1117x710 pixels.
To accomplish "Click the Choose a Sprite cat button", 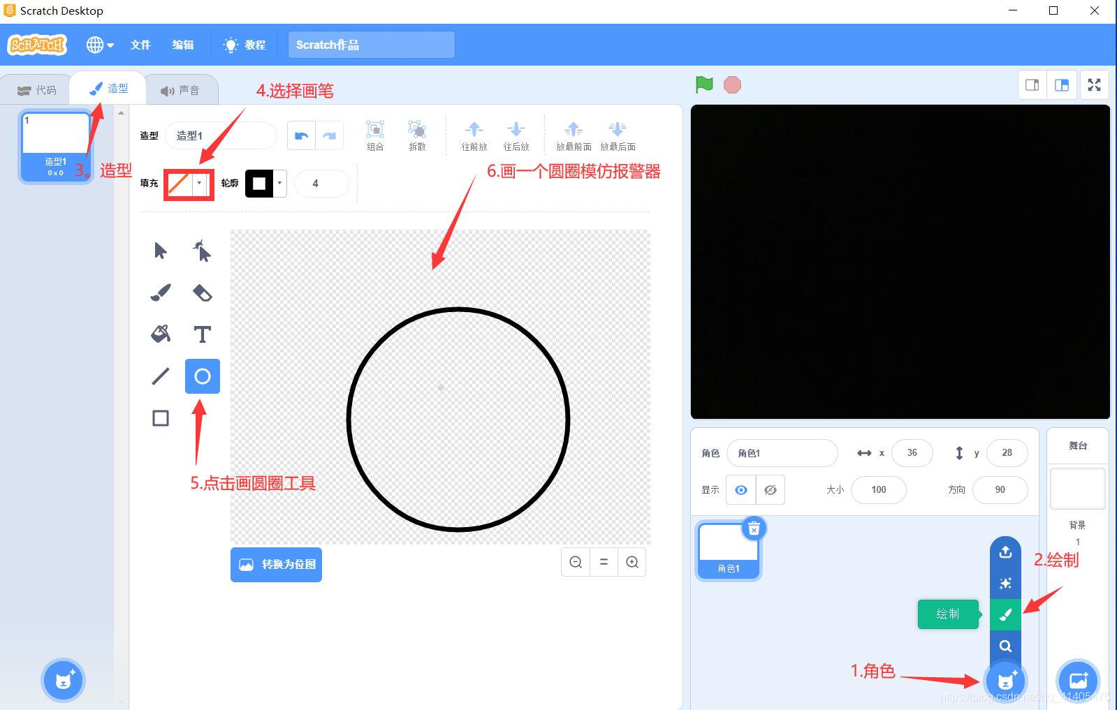I will click(1005, 680).
